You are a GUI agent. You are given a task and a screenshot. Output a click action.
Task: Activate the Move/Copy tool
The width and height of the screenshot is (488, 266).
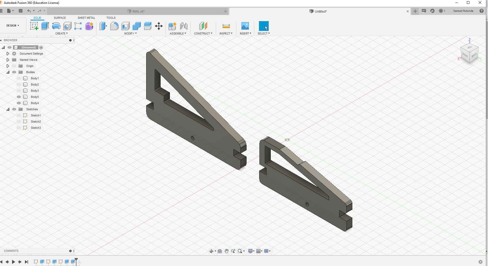(x=159, y=26)
